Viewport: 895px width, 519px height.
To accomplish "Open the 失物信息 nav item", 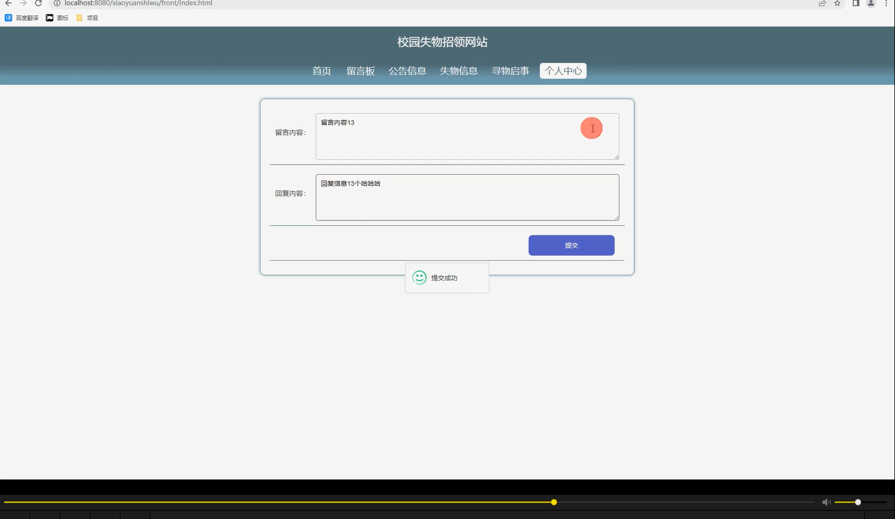I will pyautogui.click(x=459, y=71).
